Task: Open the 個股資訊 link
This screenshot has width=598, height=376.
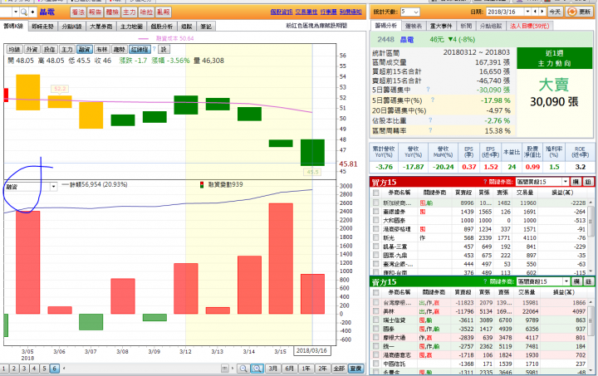Action: 282,12
